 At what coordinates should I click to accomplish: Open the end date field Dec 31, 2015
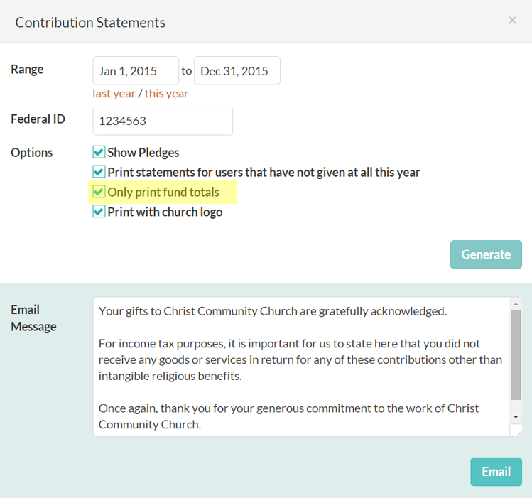237,70
